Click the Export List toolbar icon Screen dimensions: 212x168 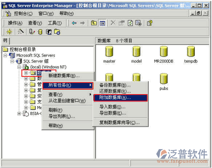138,23
